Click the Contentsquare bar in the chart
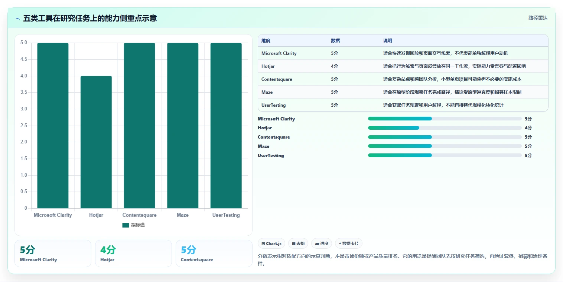 (140, 126)
